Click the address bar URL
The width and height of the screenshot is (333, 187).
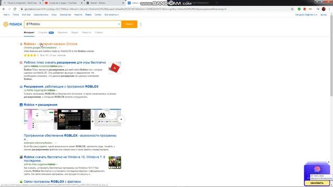pyautogui.click(x=125, y=9)
